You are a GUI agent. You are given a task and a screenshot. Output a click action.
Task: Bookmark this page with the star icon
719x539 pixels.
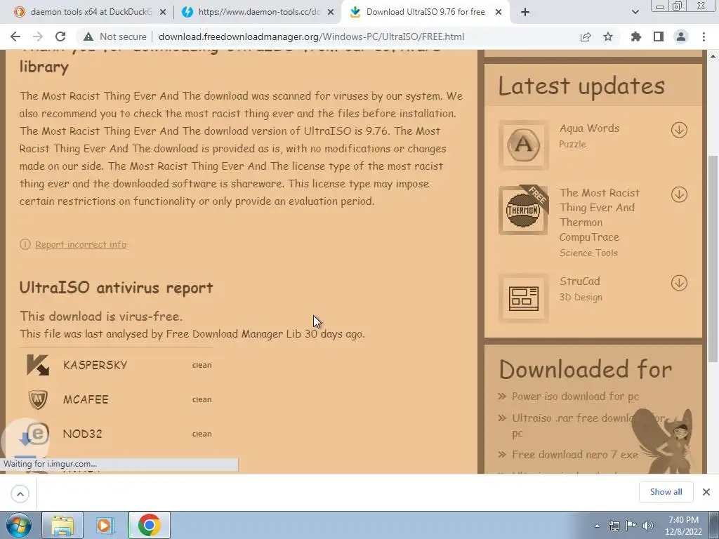tap(608, 36)
